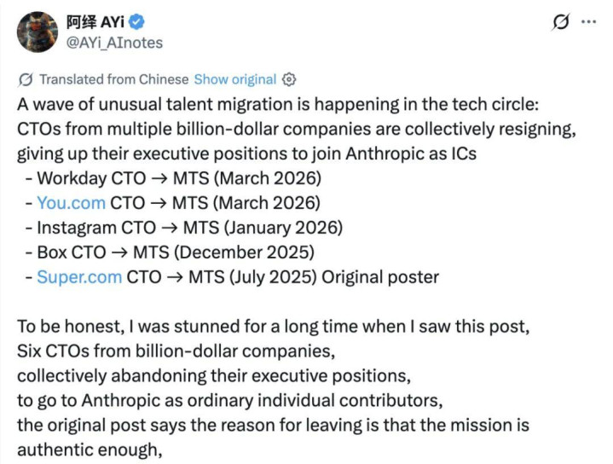Open the three-dot more options menu

(588, 22)
